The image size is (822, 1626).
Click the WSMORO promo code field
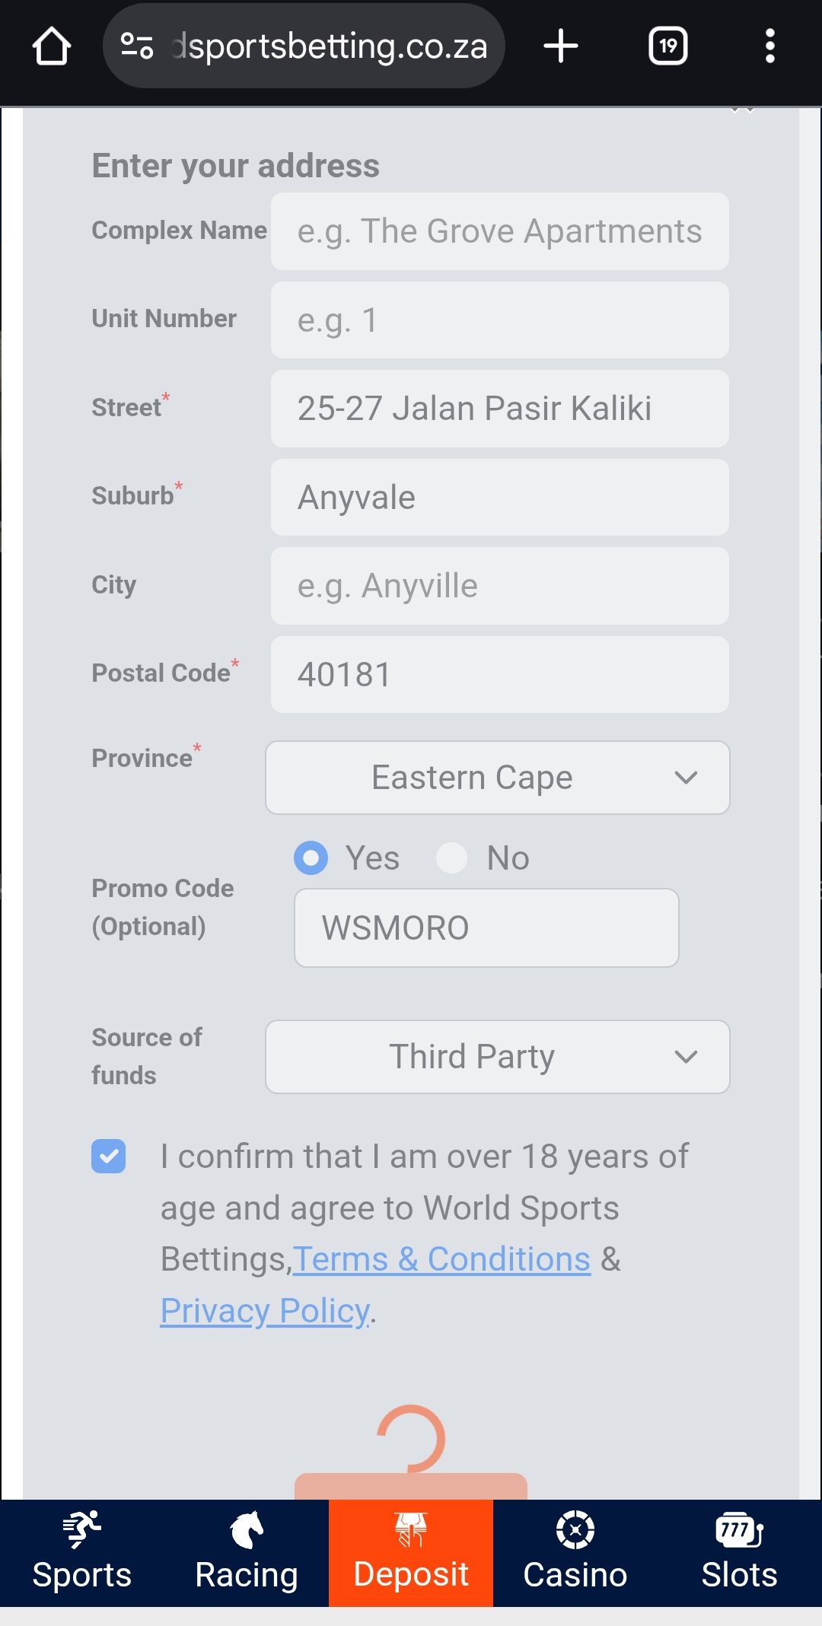486,928
